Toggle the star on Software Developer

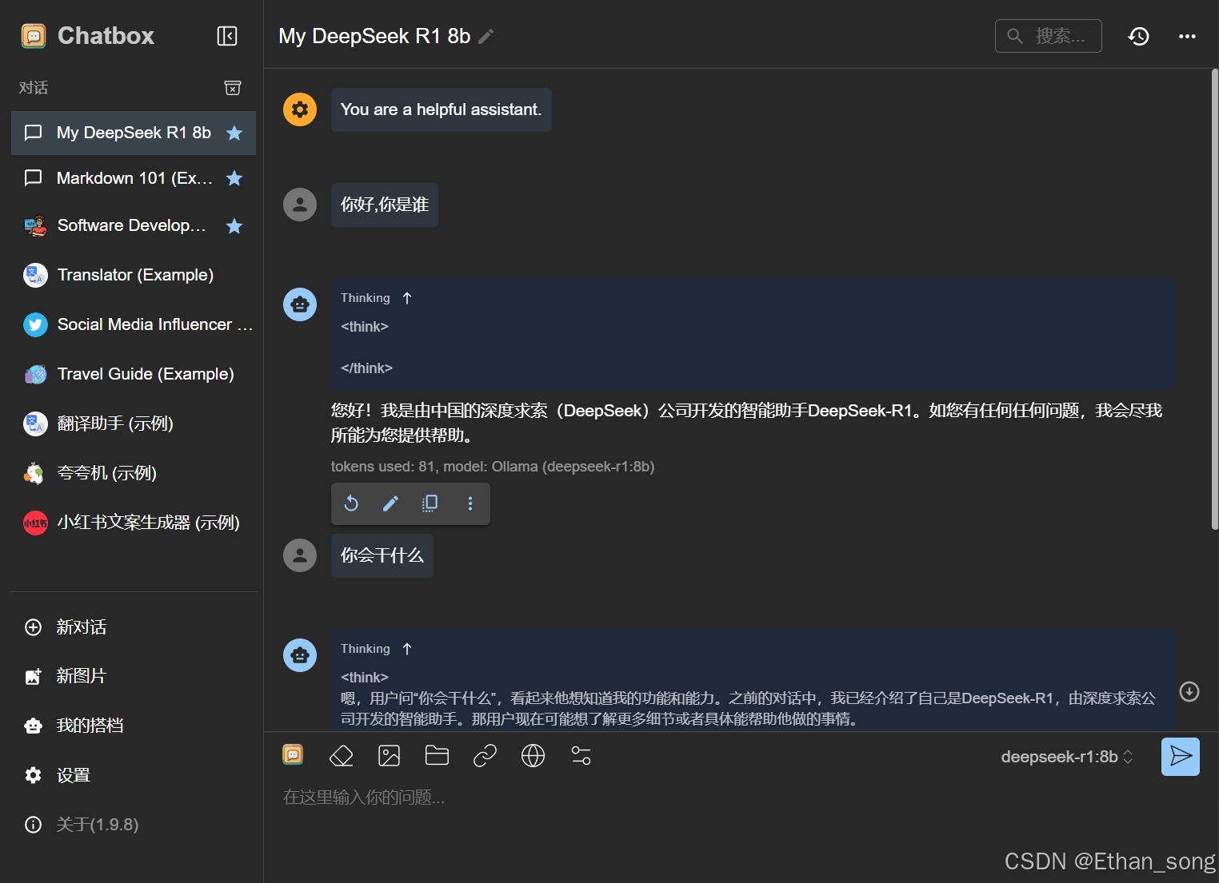click(234, 226)
